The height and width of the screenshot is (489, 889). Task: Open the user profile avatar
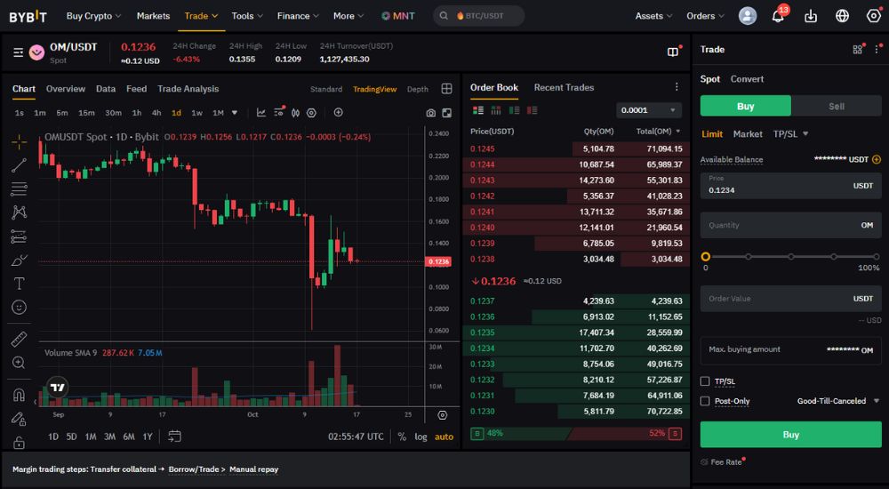pyautogui.click(x=748, y=16)
